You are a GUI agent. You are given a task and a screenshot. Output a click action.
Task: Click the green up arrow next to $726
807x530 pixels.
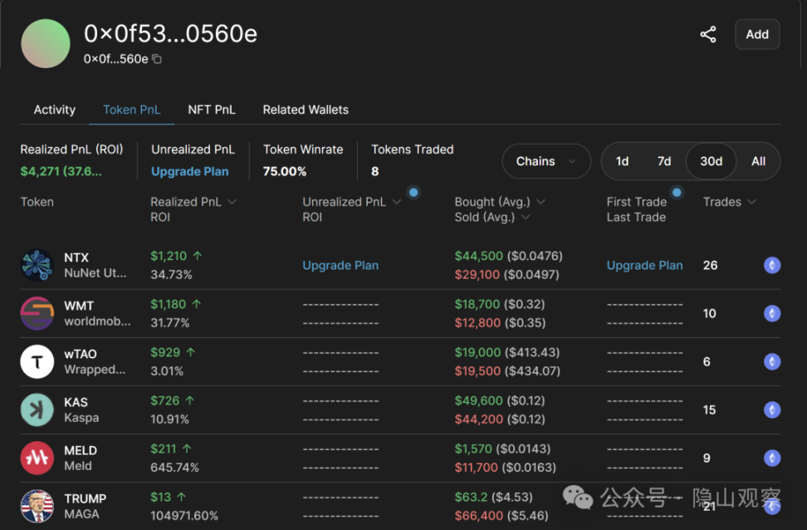point(189,400)
